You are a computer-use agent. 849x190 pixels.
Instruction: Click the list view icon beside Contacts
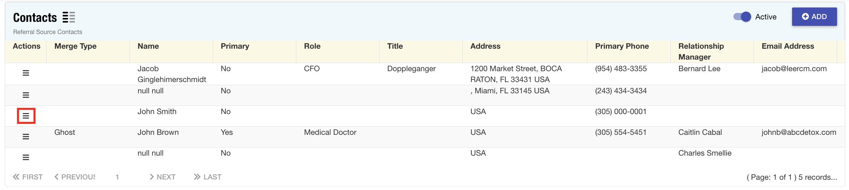(69, 17)
